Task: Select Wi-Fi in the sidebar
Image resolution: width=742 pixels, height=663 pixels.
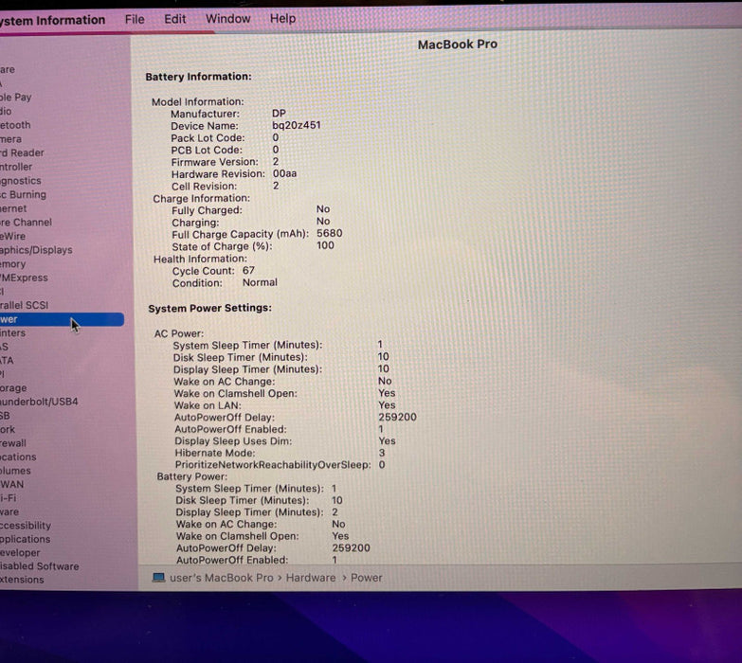Action: tap(8, 498)
